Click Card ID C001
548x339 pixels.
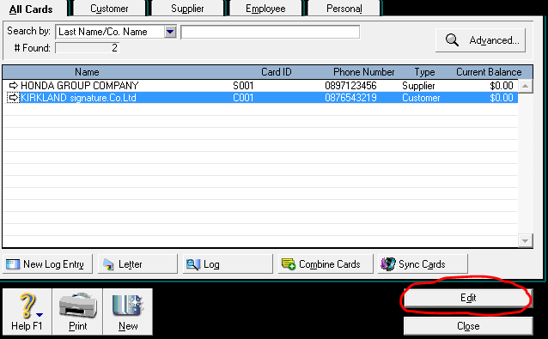coord(243,98)
